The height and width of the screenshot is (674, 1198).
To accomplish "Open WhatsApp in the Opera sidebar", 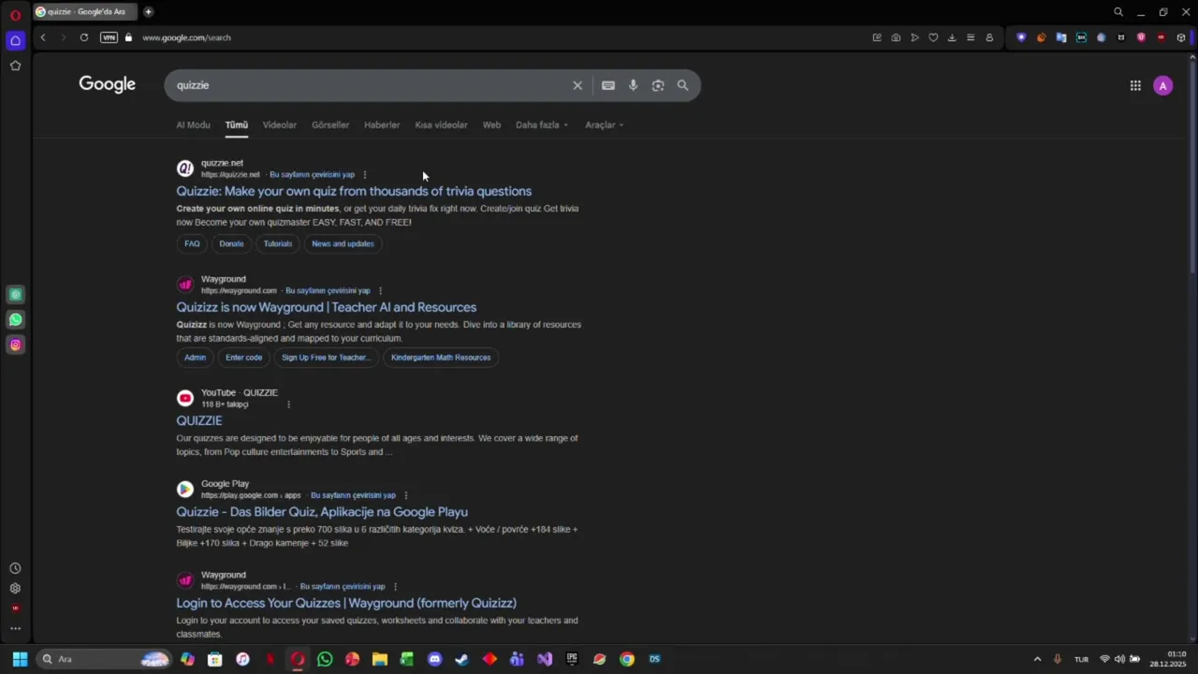I will pyautogui.click(x=15, y=319).
